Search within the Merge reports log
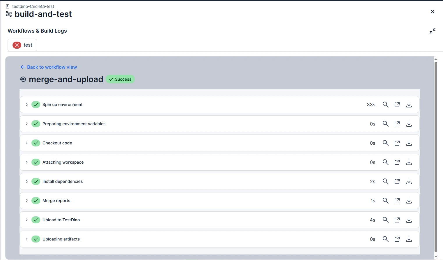 click(x=385, y=201)
